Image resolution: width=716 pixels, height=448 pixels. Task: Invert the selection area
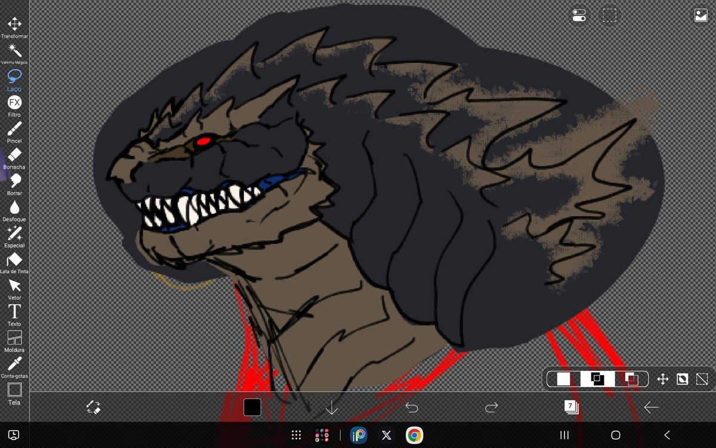[x=683, y=379]
